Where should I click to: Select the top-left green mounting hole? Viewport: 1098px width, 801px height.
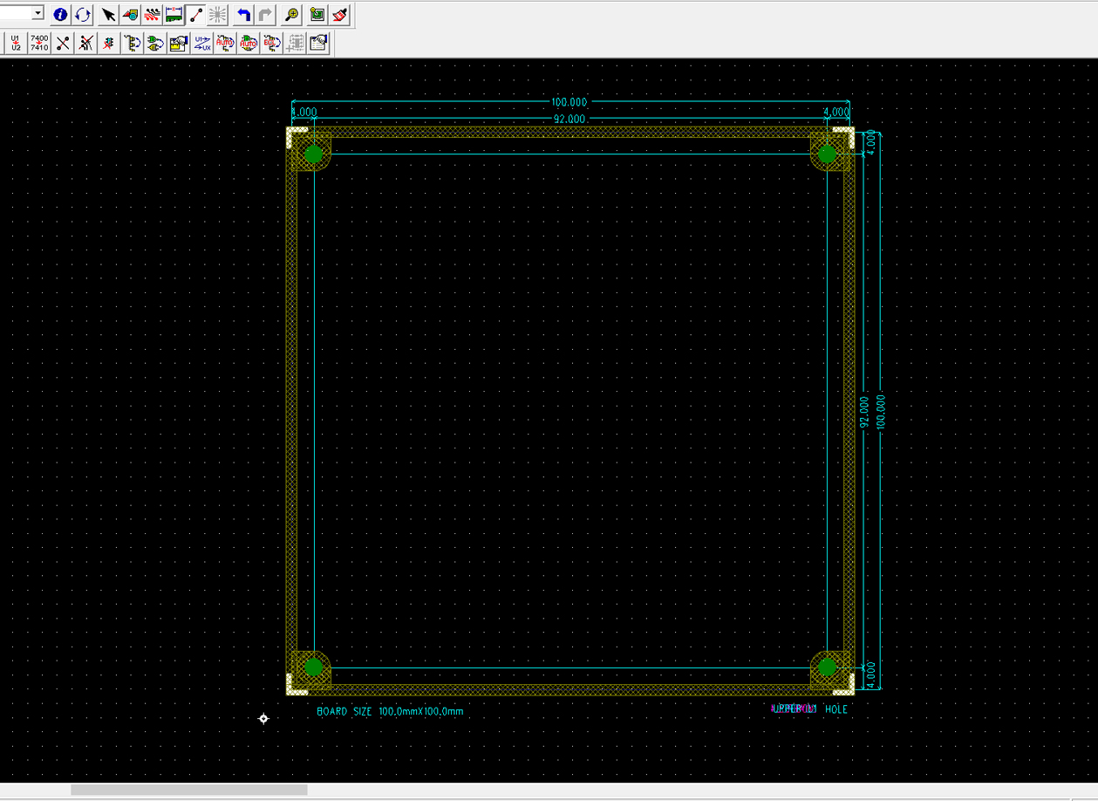point(313,154)
